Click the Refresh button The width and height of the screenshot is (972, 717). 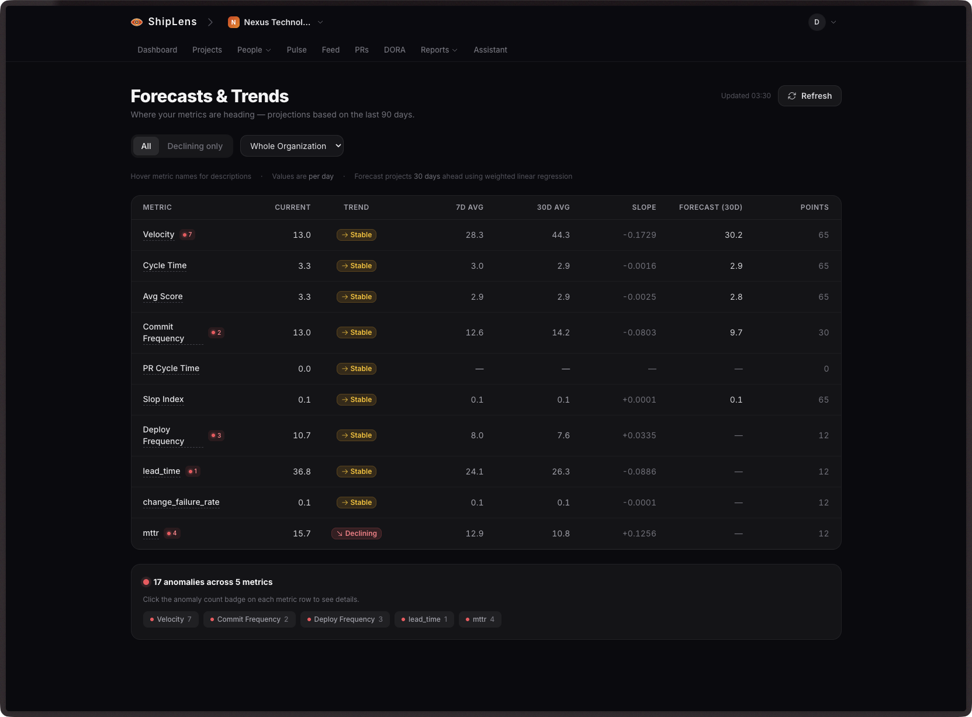coord(810,96)
